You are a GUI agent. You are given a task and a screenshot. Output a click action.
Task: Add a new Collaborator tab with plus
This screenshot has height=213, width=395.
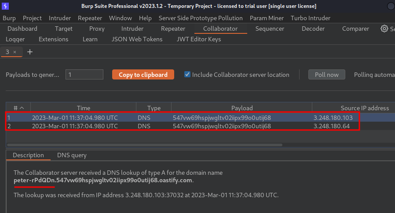coord(30,52)
